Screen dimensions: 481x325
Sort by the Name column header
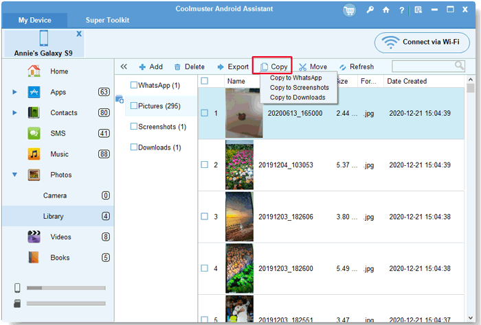pos(236,81)
